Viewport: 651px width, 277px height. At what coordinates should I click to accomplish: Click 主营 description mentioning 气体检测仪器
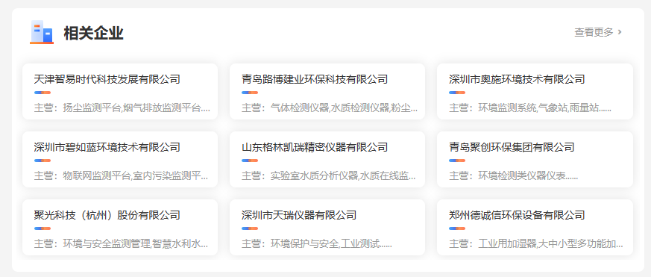pyautogui.click(x=330, y=108)
